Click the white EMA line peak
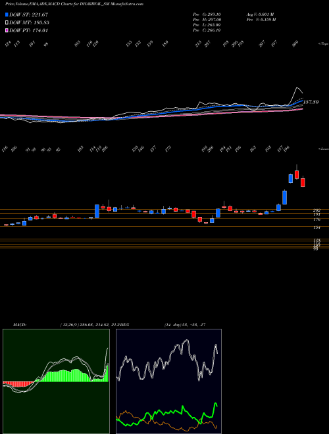The width and height of the screenshot is (329, 434). click(297, 88)
